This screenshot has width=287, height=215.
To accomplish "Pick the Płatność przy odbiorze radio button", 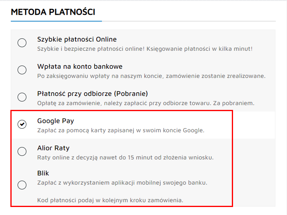I will [x=22, y=97].
